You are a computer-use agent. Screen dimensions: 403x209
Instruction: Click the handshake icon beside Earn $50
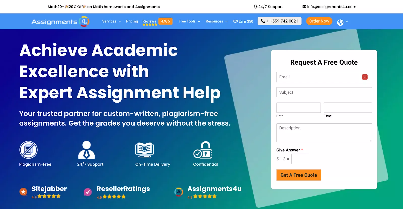235,21
